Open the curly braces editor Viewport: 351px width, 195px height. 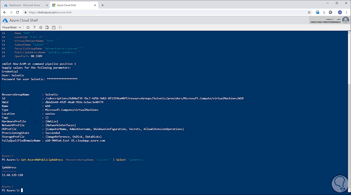(x=60, y=27)
